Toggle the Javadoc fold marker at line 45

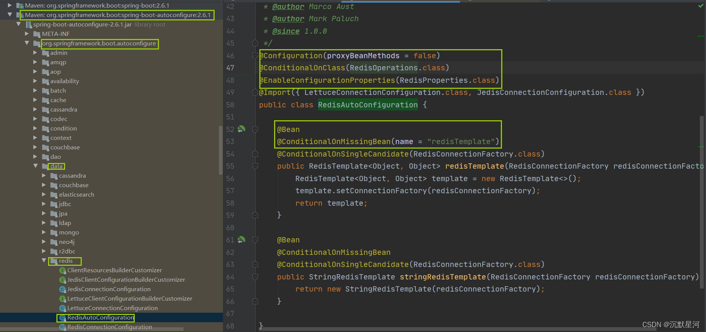click(255, 43)
